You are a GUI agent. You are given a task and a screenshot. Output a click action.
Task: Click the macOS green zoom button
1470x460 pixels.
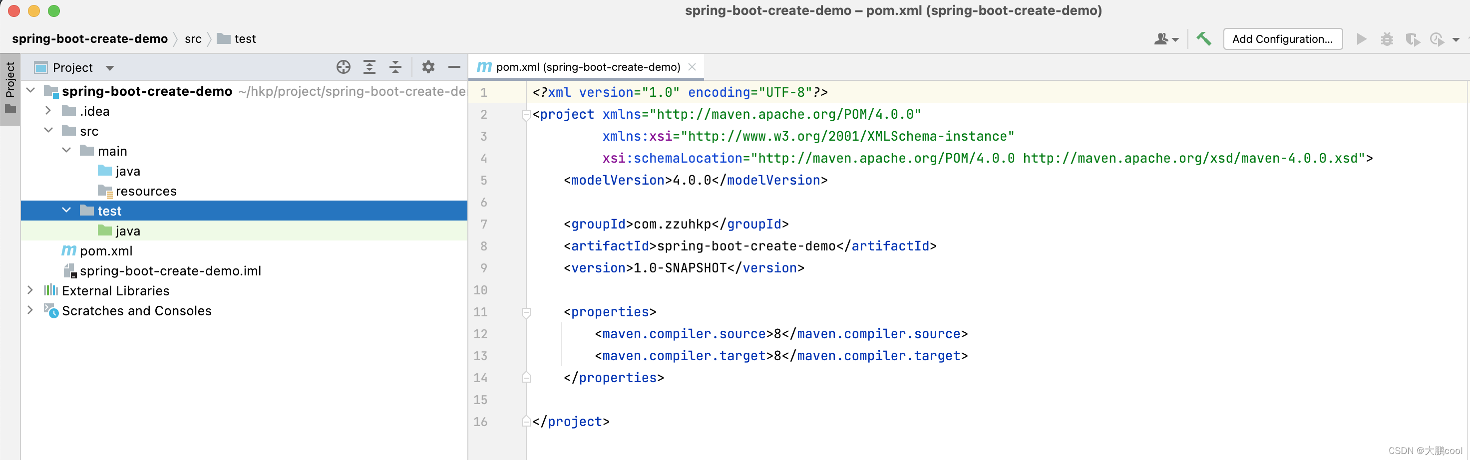pos(53,11)
